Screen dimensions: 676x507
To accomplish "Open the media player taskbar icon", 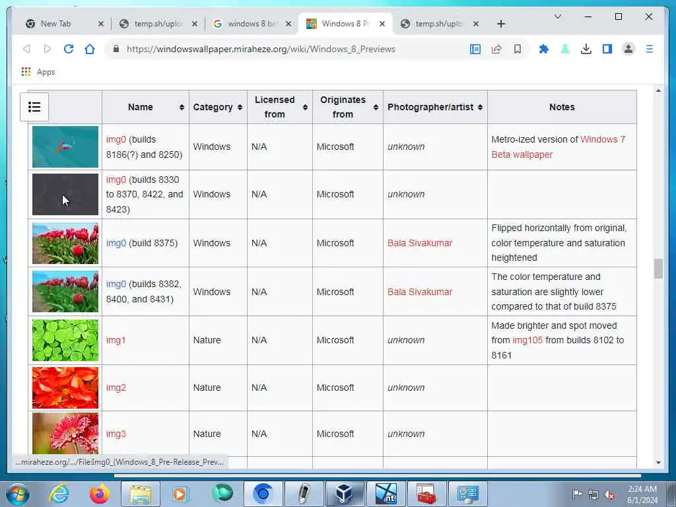I will coord(181,494).
